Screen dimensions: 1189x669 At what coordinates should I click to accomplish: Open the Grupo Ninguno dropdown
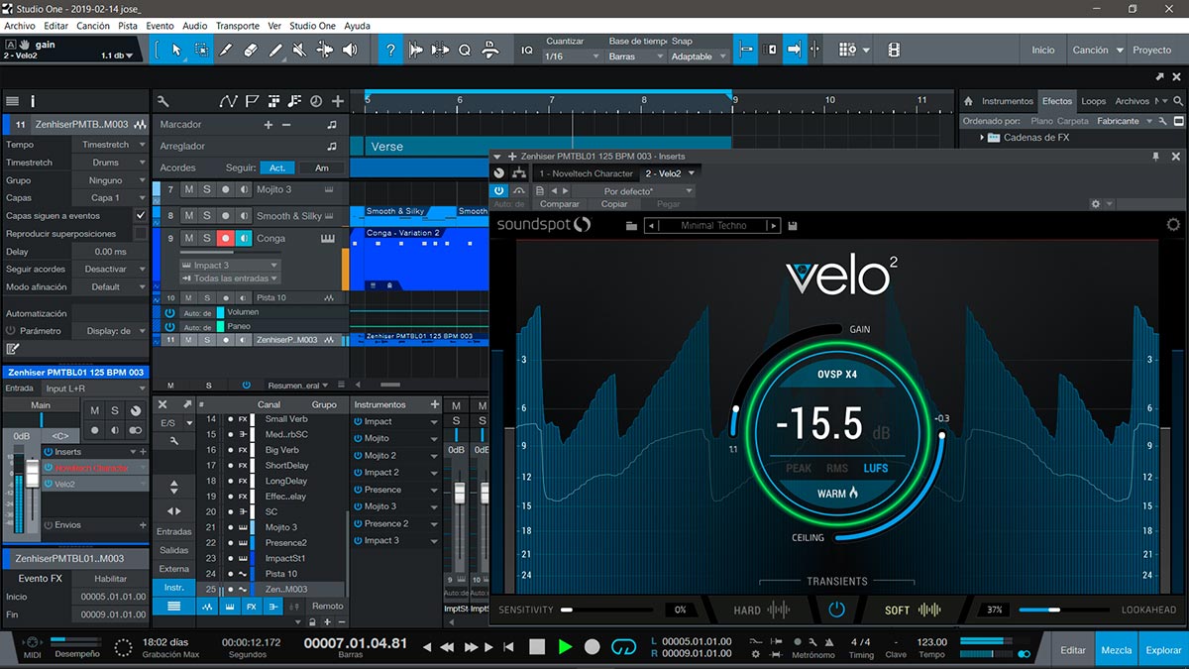[109, 180]
